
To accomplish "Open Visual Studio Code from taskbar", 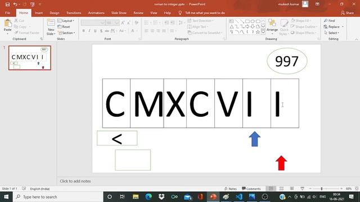I will pyautogui.click(x=239, y=197).
